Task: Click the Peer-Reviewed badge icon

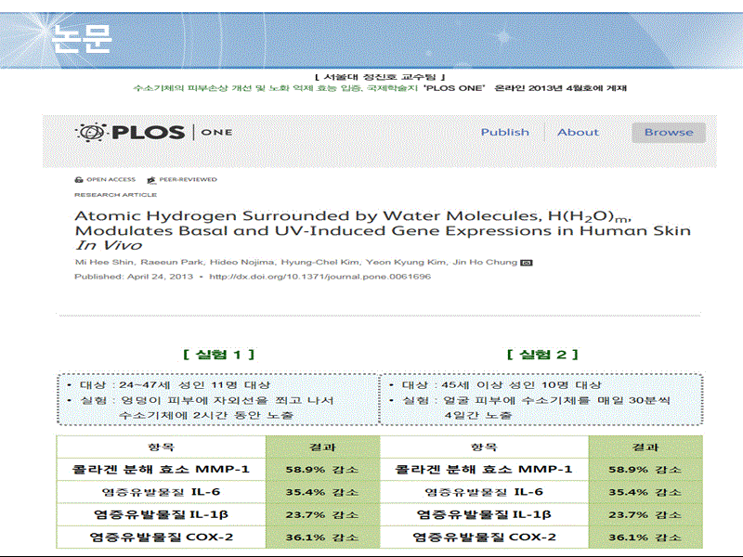Action: (150, 180)
